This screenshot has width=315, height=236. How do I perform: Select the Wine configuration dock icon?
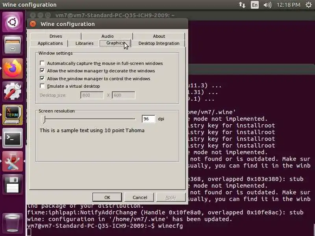pyautogui.click(x=13, y=161)
